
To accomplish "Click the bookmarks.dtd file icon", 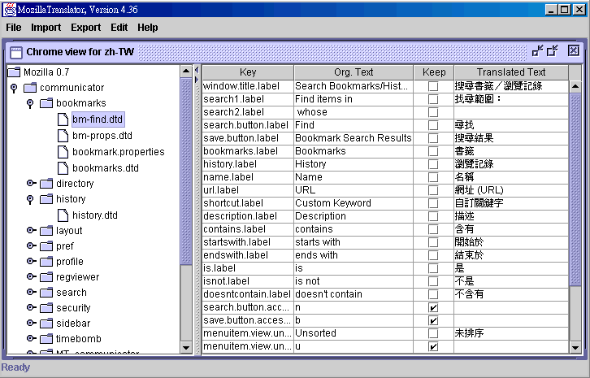I will (63, 168).
